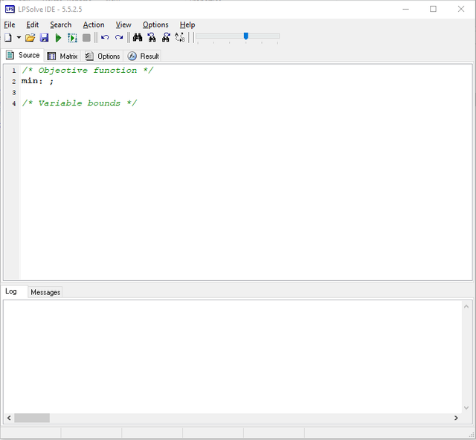This screenshot has height=440, width=476.
Task: Minimize the LPSolve IDE window
Action: [x=405, y=9]
